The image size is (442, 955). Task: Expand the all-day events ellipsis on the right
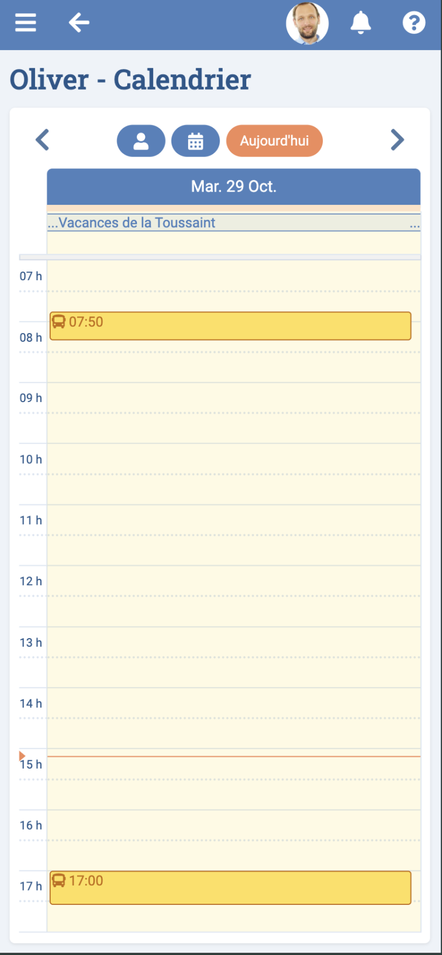(414, 224)
